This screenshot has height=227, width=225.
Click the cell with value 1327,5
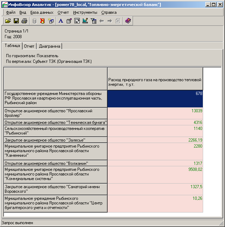pyautogui.click(x=155, y=189)
